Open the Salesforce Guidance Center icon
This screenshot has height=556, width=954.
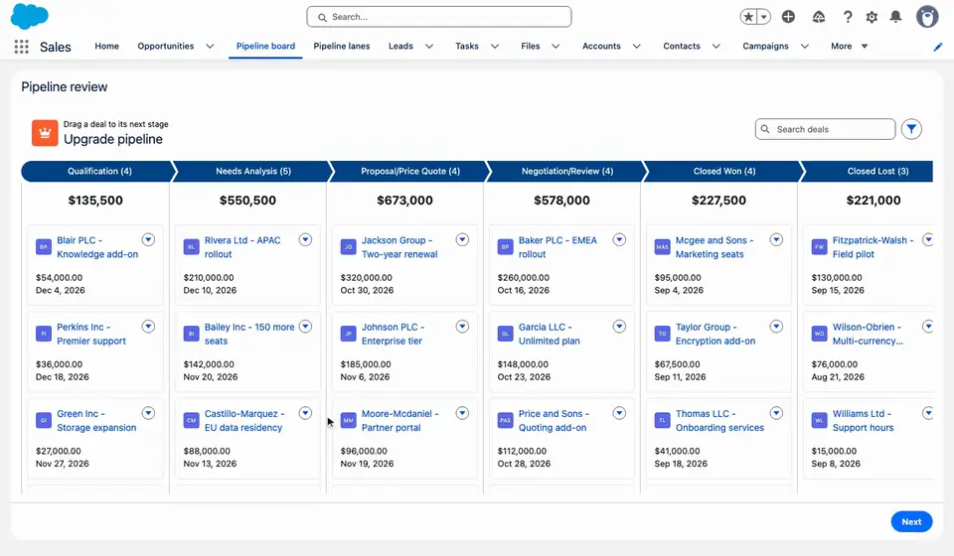[x=818, y=17]
